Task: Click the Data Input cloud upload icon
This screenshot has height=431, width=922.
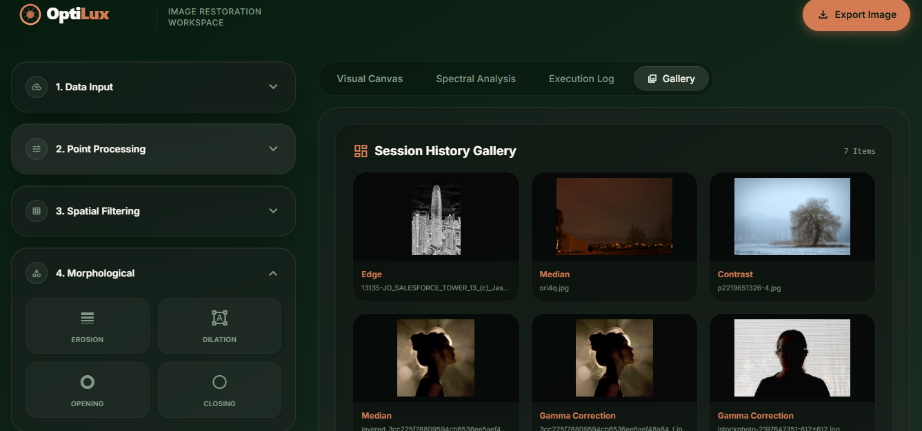Action: (37, 87)
